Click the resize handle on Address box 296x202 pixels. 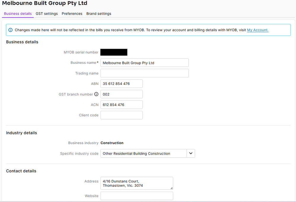(171, 188)
